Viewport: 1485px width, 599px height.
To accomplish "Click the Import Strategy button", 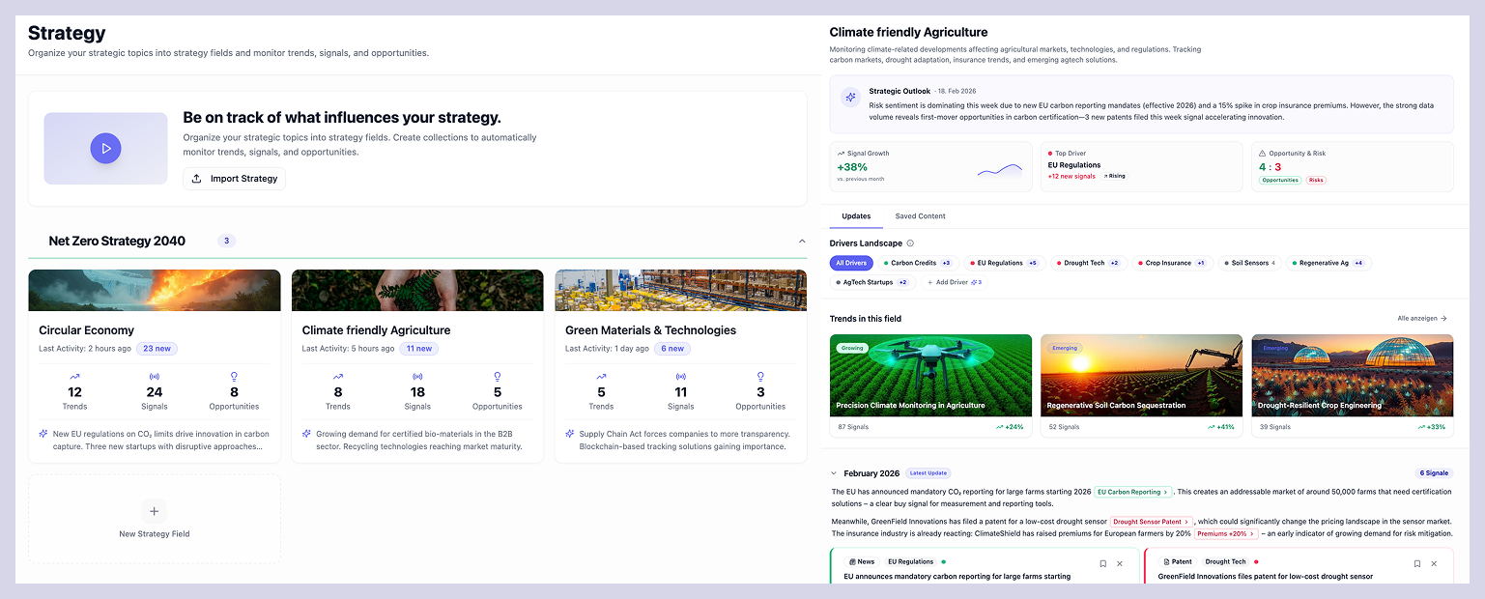I will [234, 179].
